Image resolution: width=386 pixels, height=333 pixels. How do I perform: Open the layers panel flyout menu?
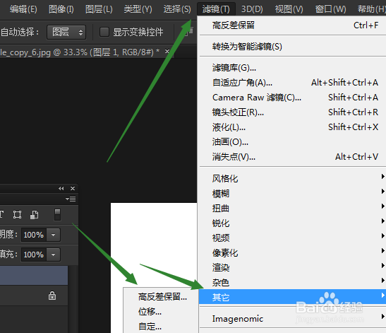(x=71, y=199)
